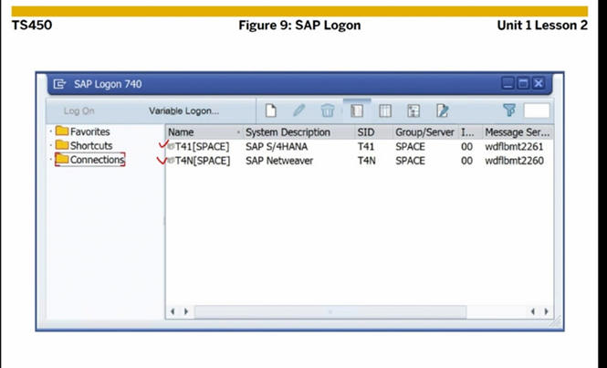Click the Log On button
The image size is (607, 368).
point(79,110)
